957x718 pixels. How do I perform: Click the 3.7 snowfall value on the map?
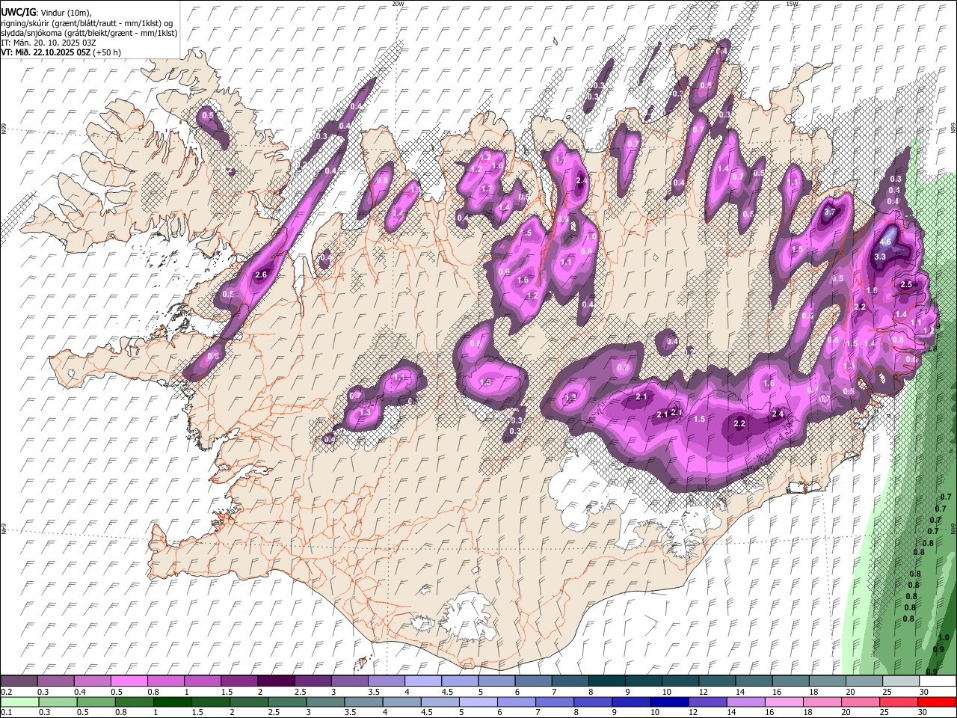coord(829,212)
